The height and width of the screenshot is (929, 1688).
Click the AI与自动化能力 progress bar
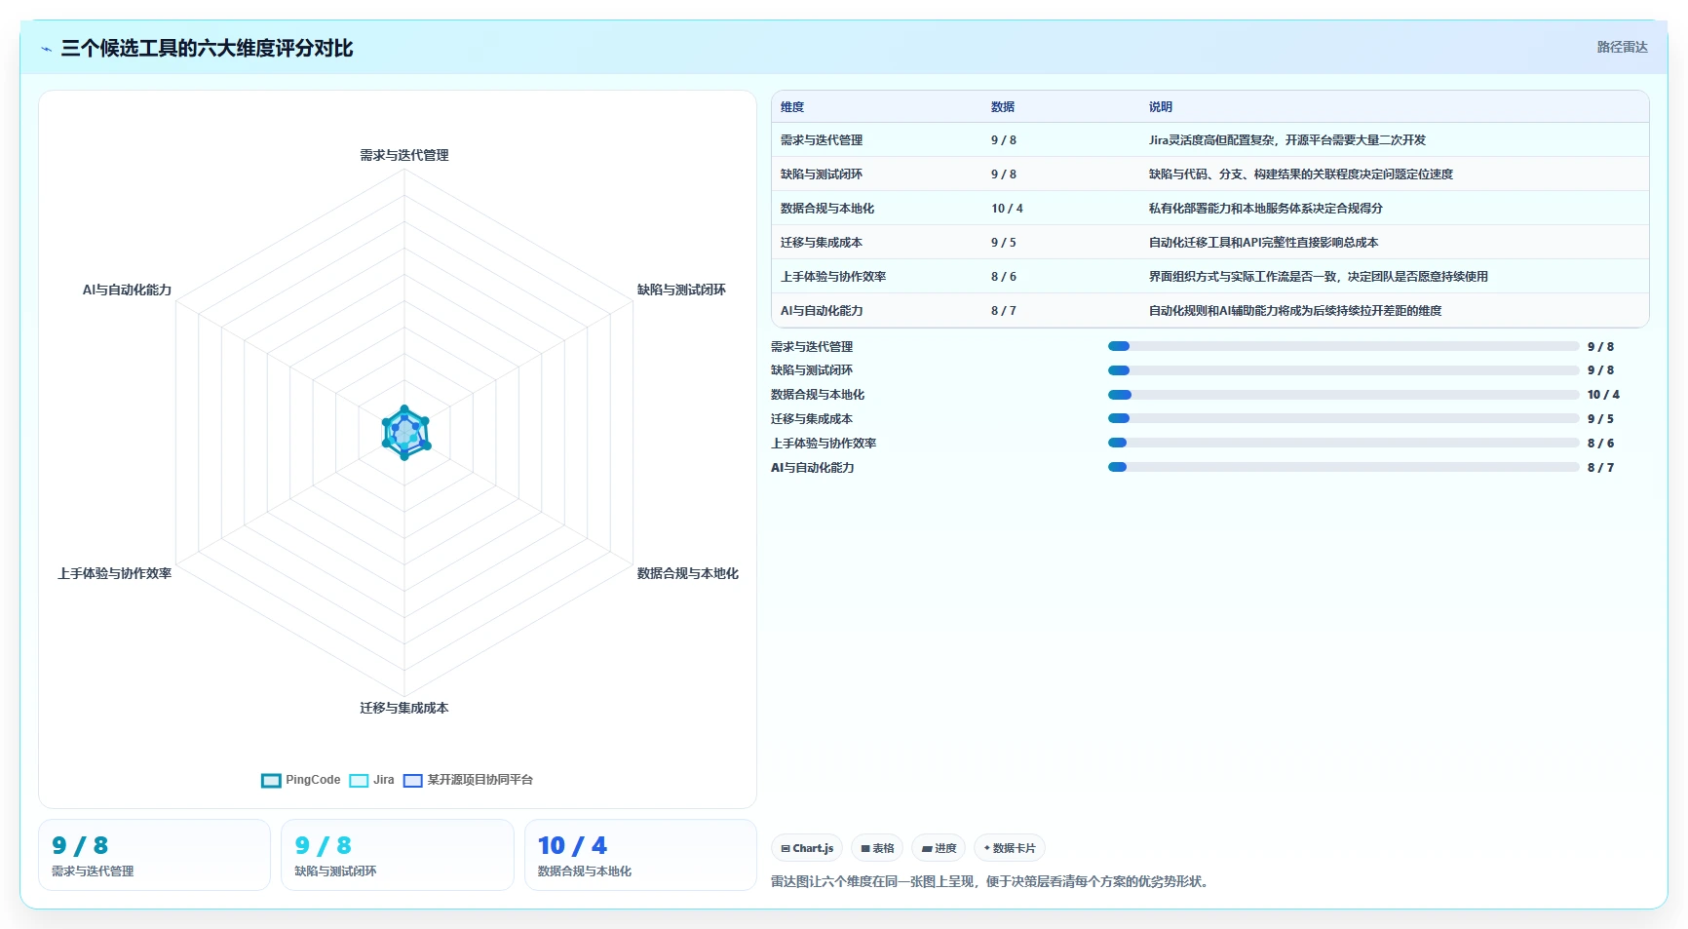[x=1343, y=467]
